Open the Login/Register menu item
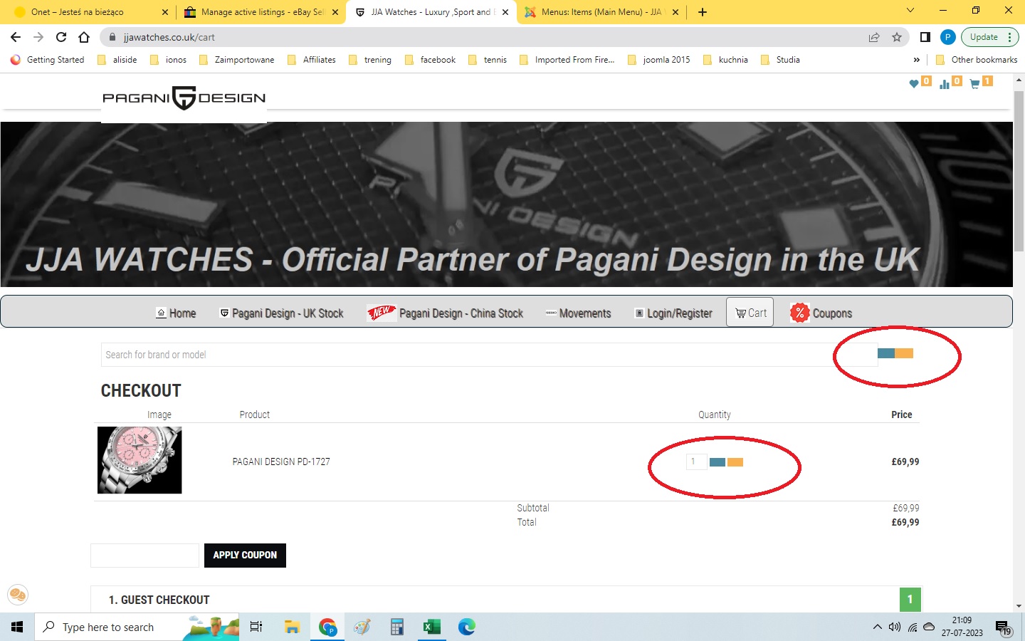The height and width of the screenshot is (641, 1025). [x=673, y=313]
